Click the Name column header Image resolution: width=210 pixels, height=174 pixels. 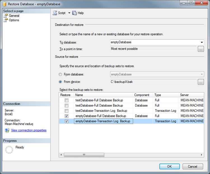point(103,95)
